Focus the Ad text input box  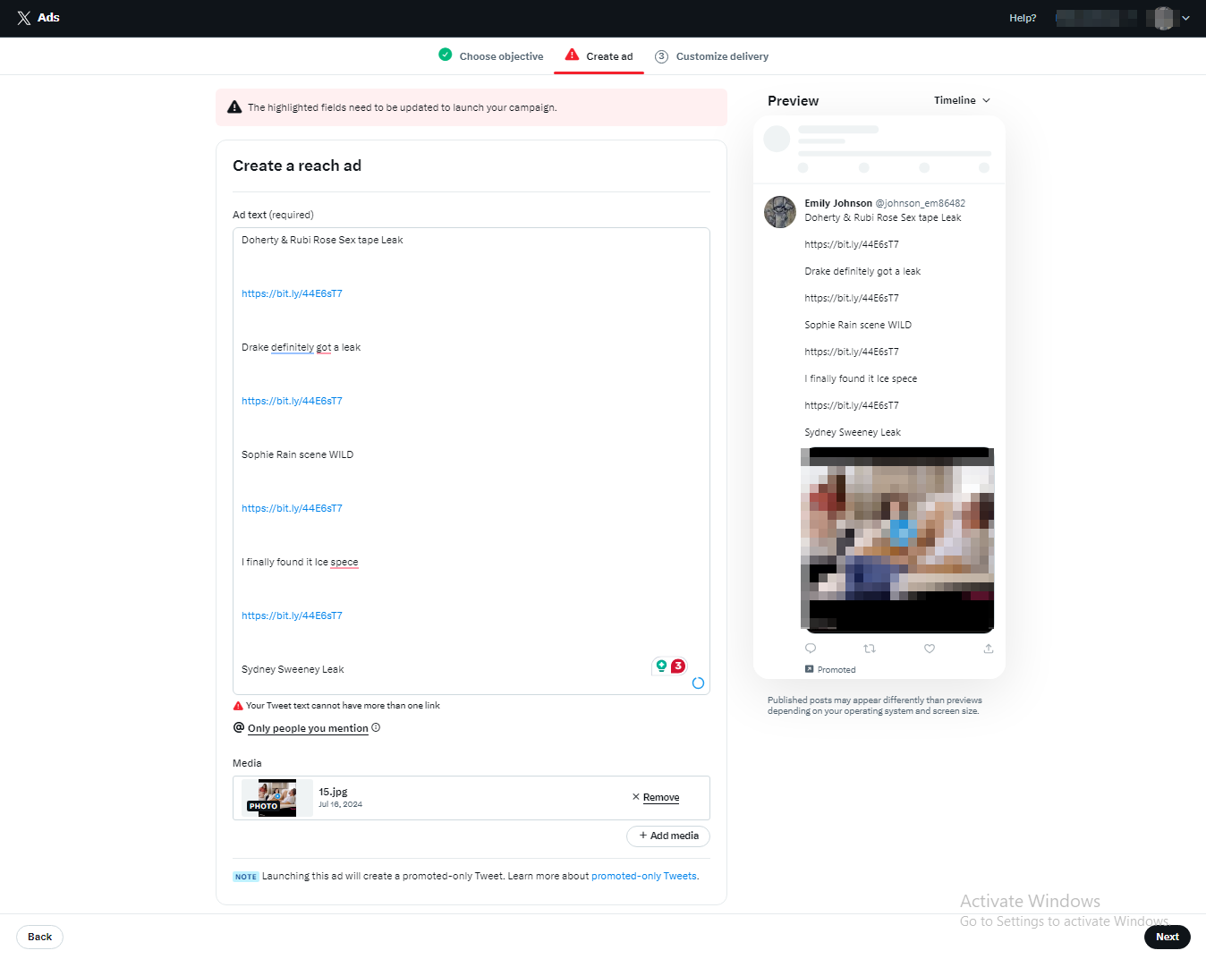click(x=471, y=461)
